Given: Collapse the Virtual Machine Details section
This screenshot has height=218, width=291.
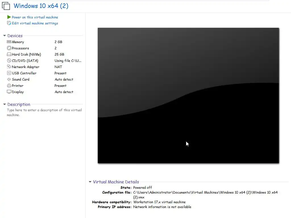Looking at the screenshot, I should pos(90,182).
